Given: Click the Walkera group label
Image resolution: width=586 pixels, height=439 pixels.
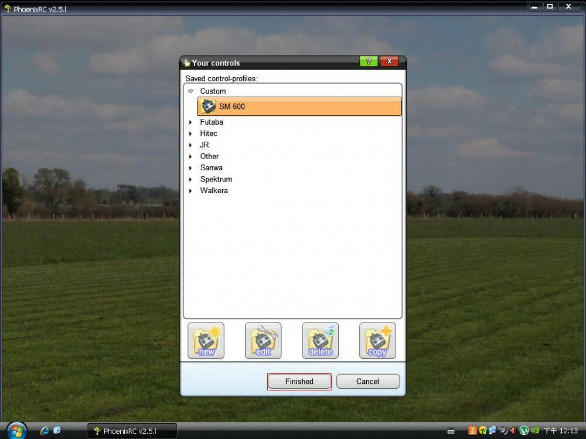Looking at the screenshot, I should click(214, 191).
